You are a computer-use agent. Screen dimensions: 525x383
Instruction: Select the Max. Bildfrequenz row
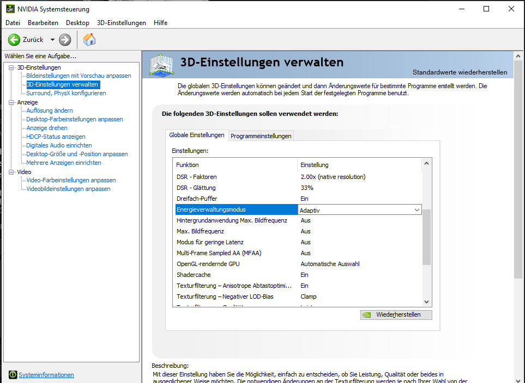pos(298,231)
